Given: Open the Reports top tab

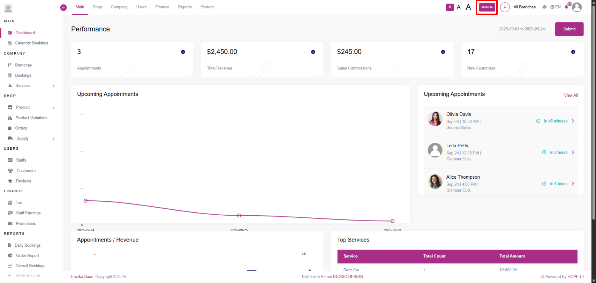Looking at the screenshot, I should [185, 7].
